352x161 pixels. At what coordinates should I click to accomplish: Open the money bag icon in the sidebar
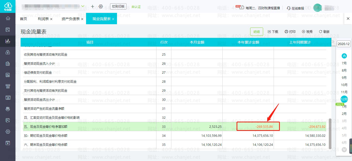[x=8, y=52]
